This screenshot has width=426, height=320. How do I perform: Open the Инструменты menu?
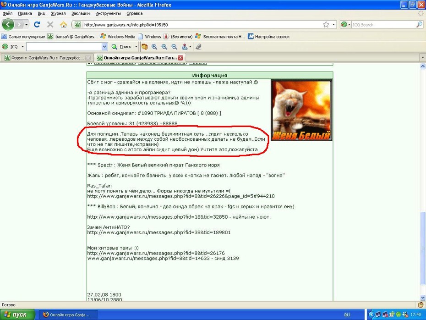[108, 13]
